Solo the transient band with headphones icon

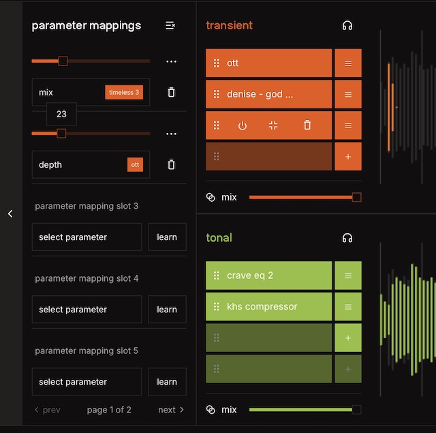[347, 26]
